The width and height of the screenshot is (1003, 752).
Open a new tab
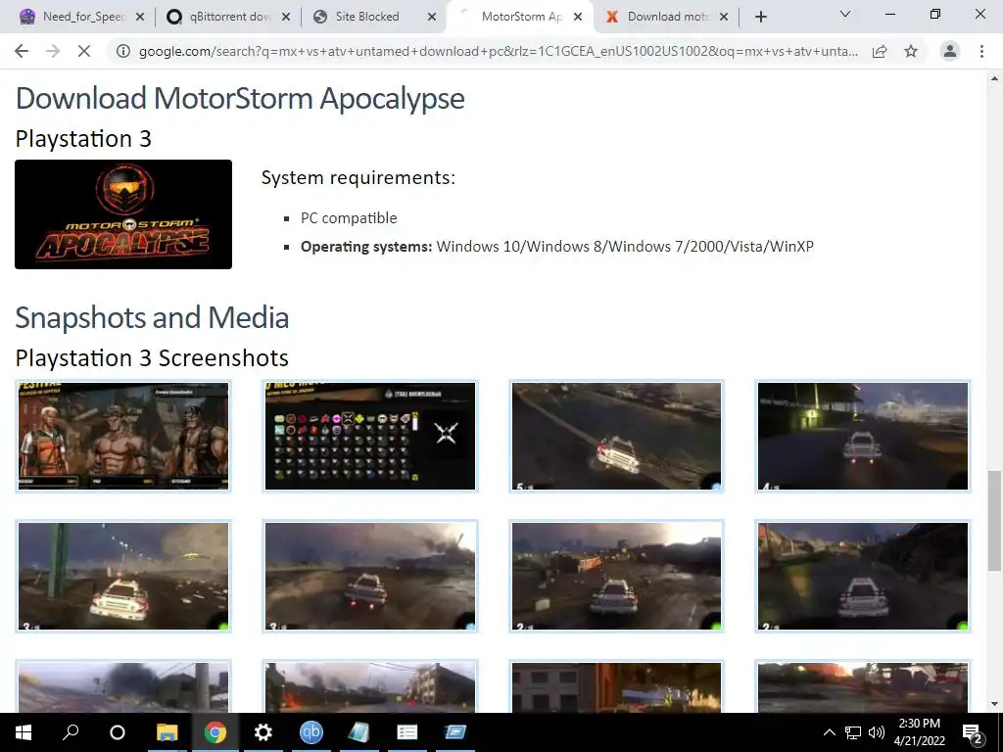tap(760, 17)
